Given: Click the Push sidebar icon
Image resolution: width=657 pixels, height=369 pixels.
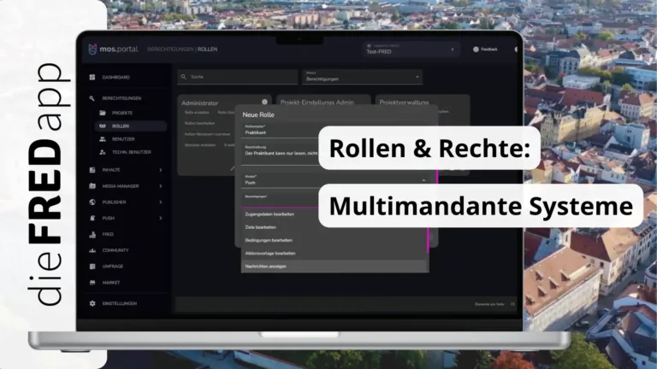Looking at the screenshot, I should [92, 218].
